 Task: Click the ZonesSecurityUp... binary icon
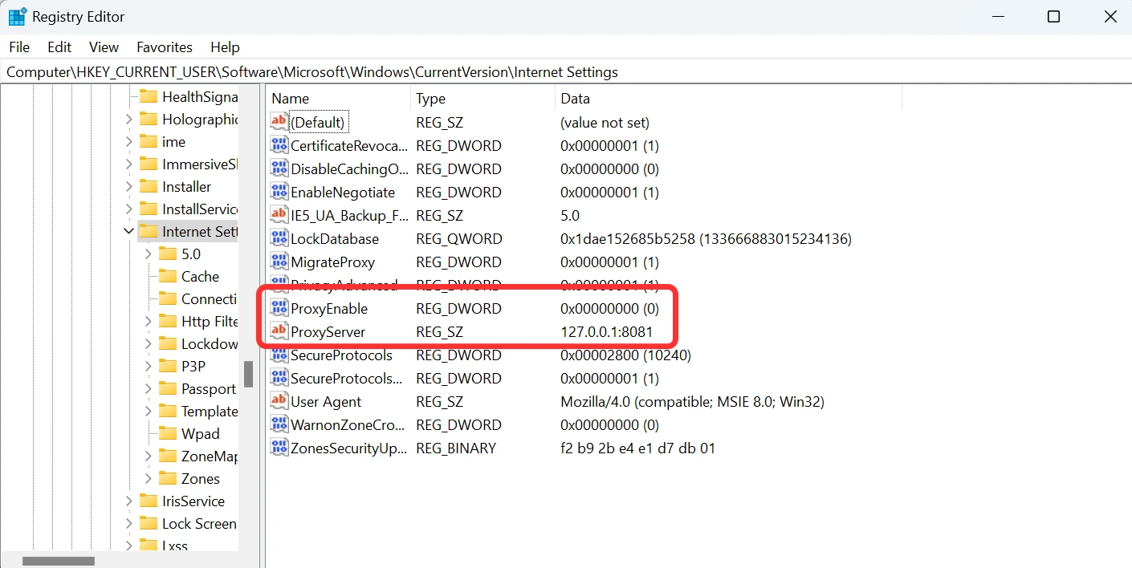coord(279,448)
